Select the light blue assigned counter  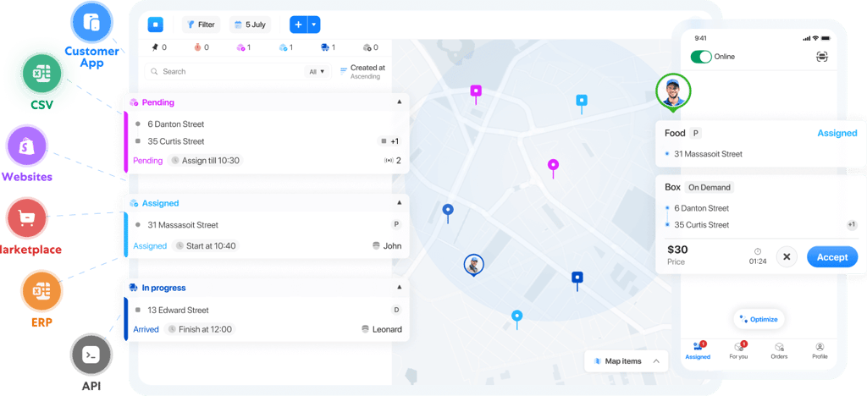(x=286, y=47)
